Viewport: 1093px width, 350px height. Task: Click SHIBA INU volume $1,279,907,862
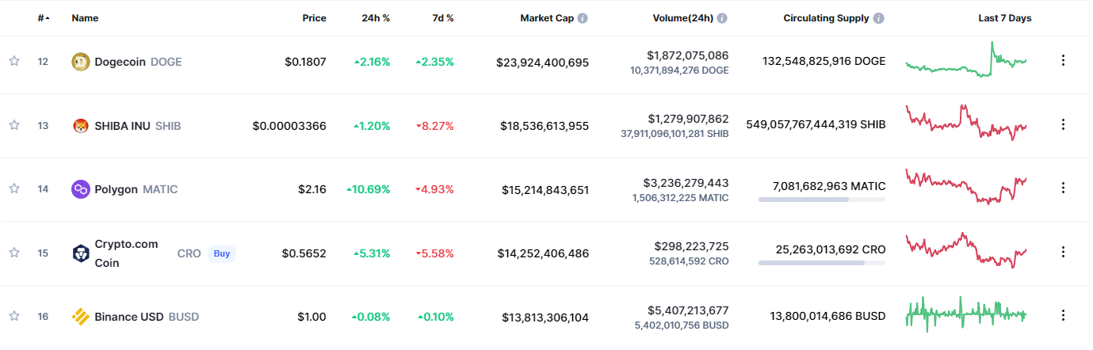[687, 119]
